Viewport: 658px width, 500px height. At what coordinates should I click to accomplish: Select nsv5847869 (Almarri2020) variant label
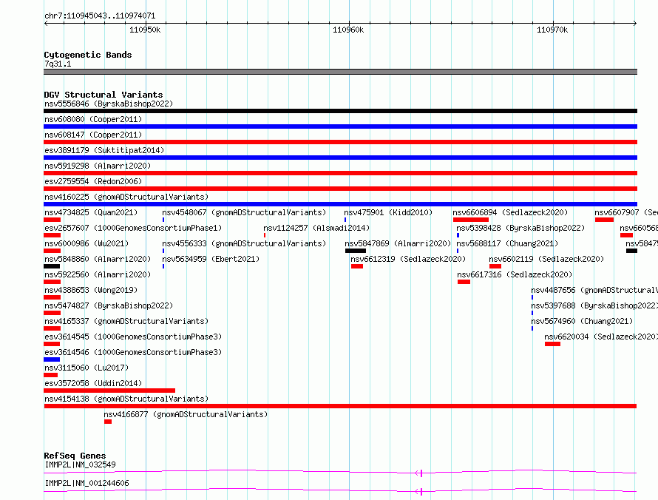coord(398,243)
